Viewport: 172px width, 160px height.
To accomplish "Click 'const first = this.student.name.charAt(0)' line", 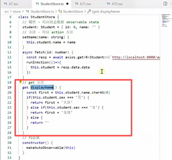I will [x=68, y=92].
